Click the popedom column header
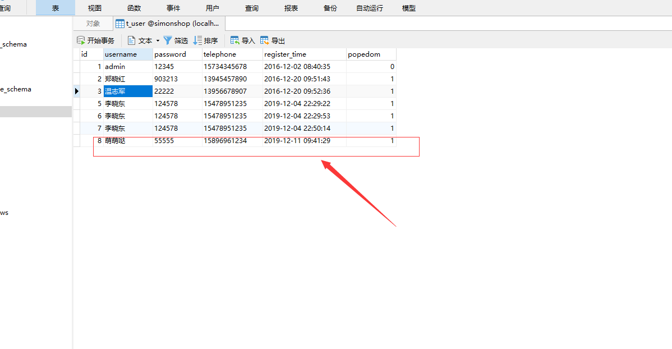Screen dimensions: 672x349 point(371,54)
